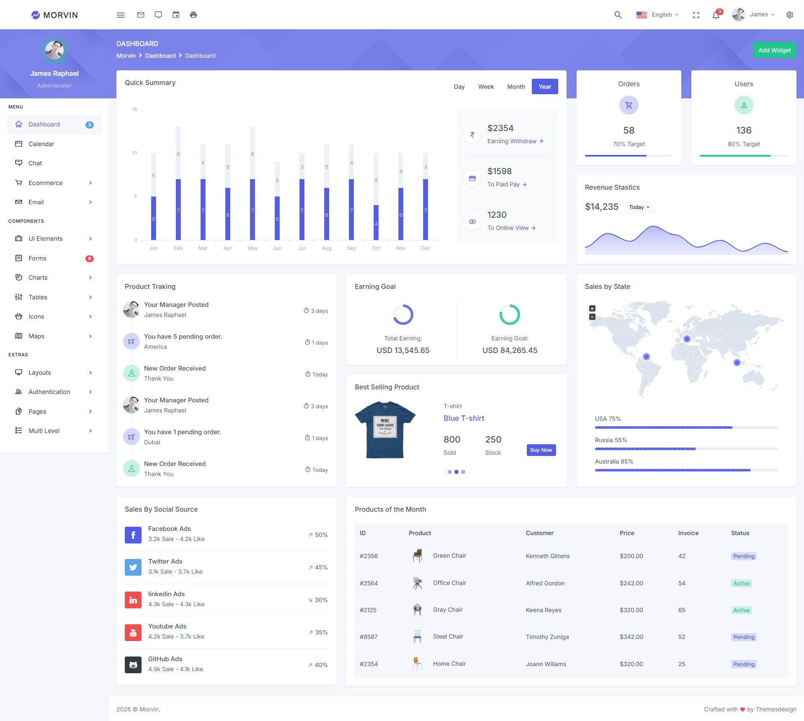Click the Themesdesign footer credit
Screen dimensions: 804x721
[776, 709]
